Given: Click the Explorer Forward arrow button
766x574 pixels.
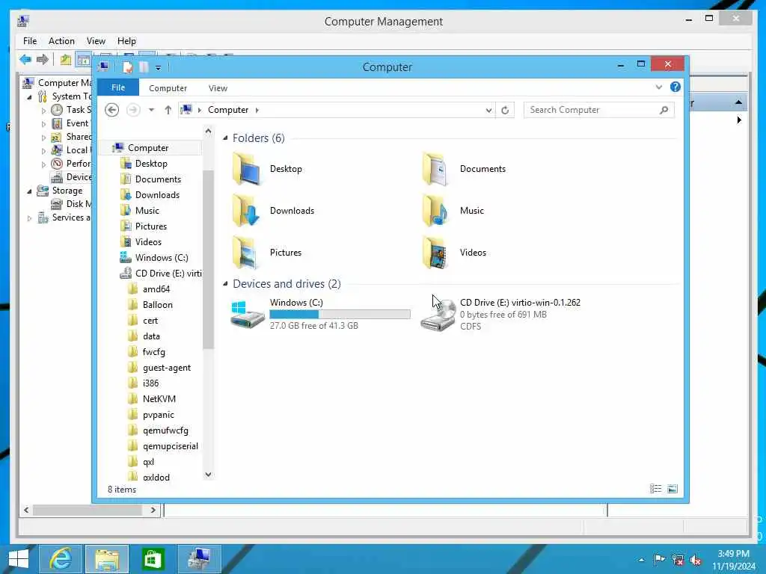Looking at the screenshot, I should (x=133, y=110).
